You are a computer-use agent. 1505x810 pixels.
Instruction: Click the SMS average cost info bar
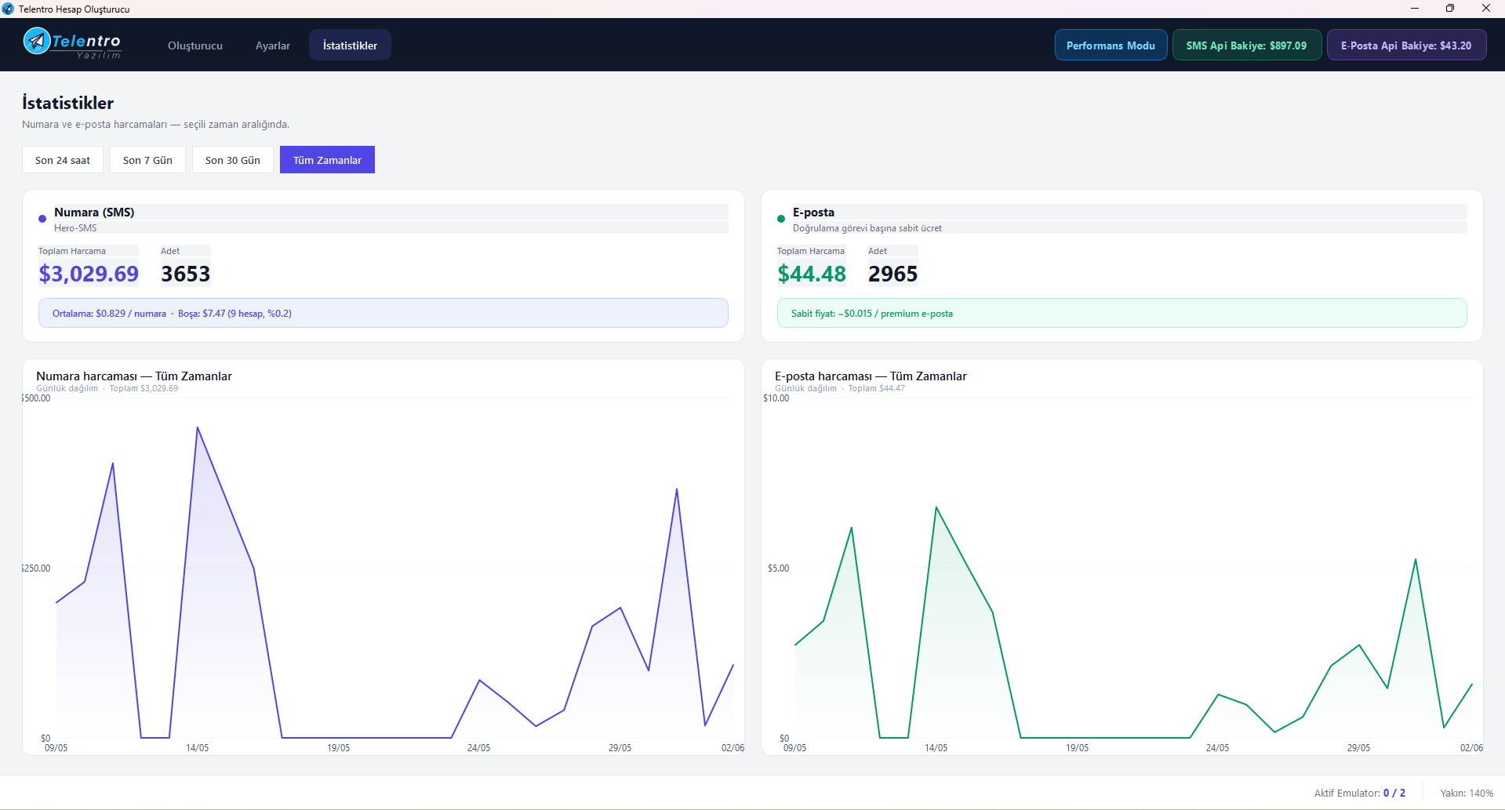point(384,313)
